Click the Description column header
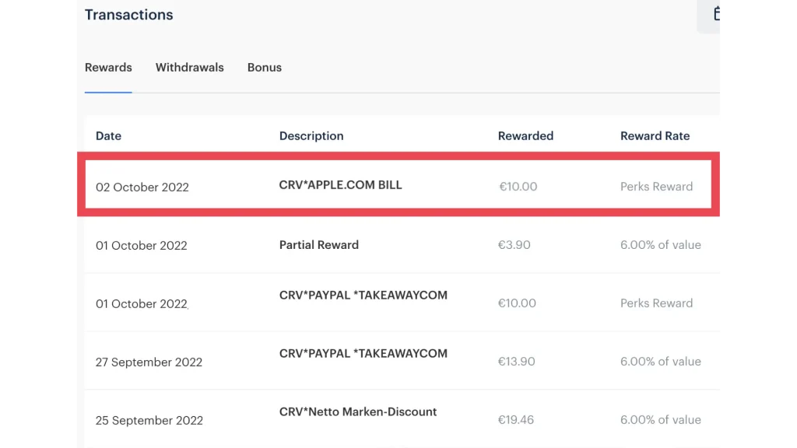Viewport: 797px width, 448px height. click(x=311, y=136)
